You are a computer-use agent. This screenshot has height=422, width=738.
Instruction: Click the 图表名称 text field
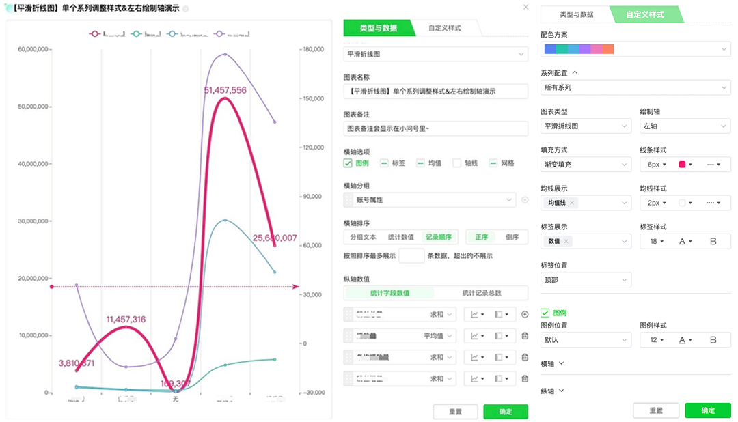[436, 92]
